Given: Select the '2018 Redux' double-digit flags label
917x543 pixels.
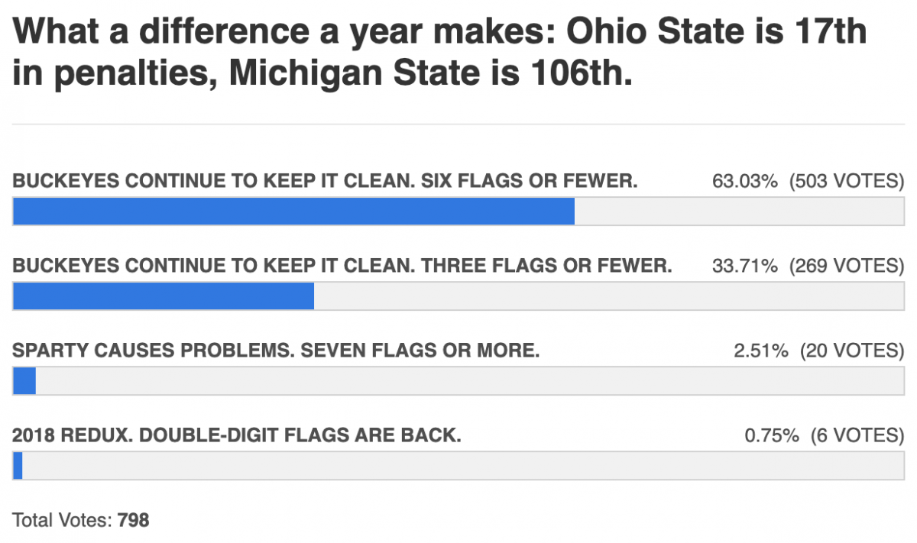Looking at the screenshot, I should click(x=237, y=435).
